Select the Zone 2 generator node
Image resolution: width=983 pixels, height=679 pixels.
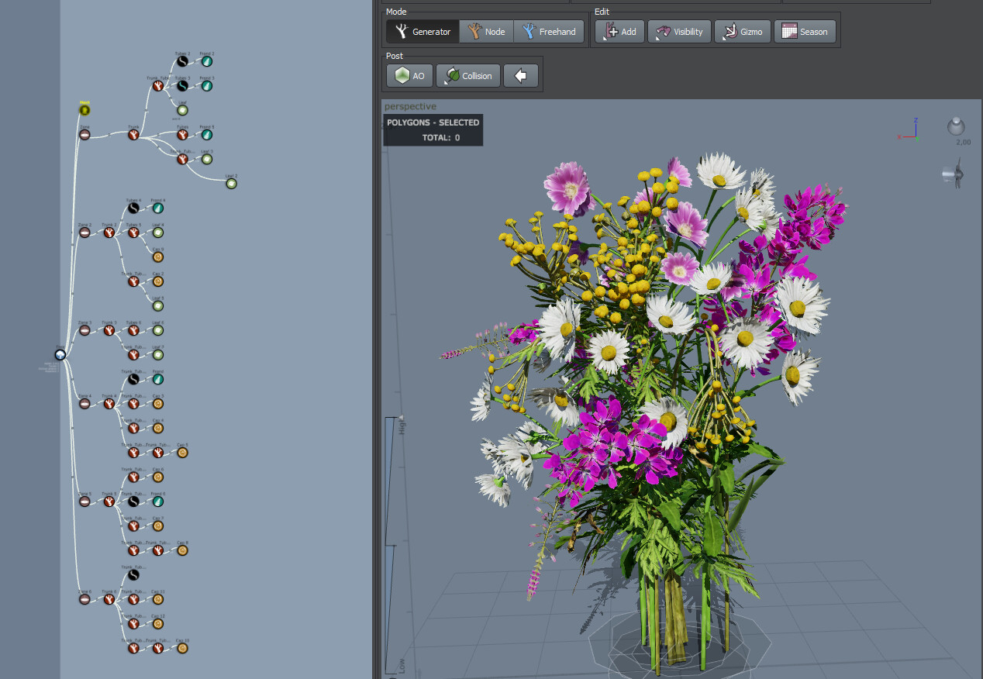coord(85,233)
